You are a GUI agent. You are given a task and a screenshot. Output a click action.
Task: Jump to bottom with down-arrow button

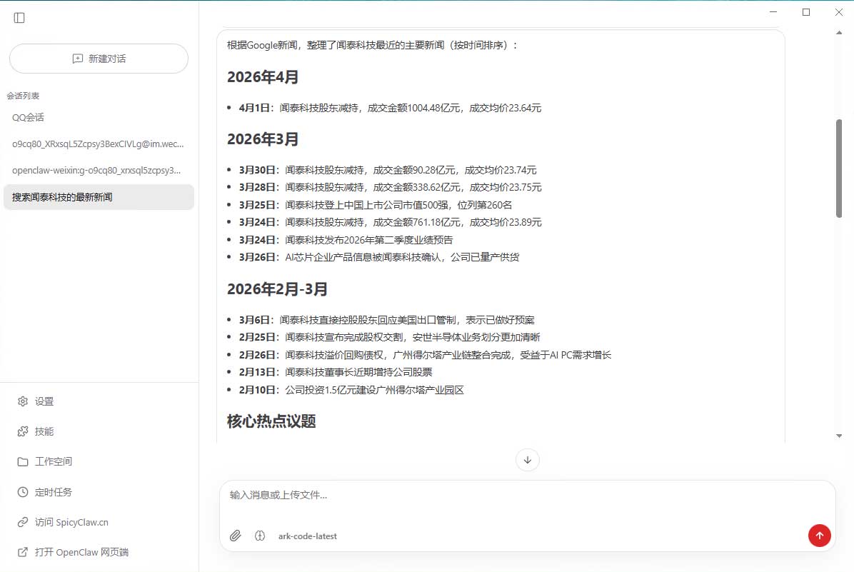[527, 460]
